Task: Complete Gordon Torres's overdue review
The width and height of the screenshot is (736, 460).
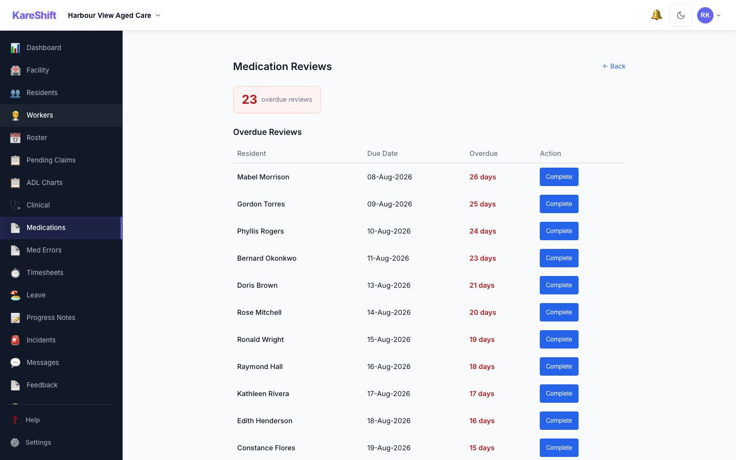Action: pos(559,204)
